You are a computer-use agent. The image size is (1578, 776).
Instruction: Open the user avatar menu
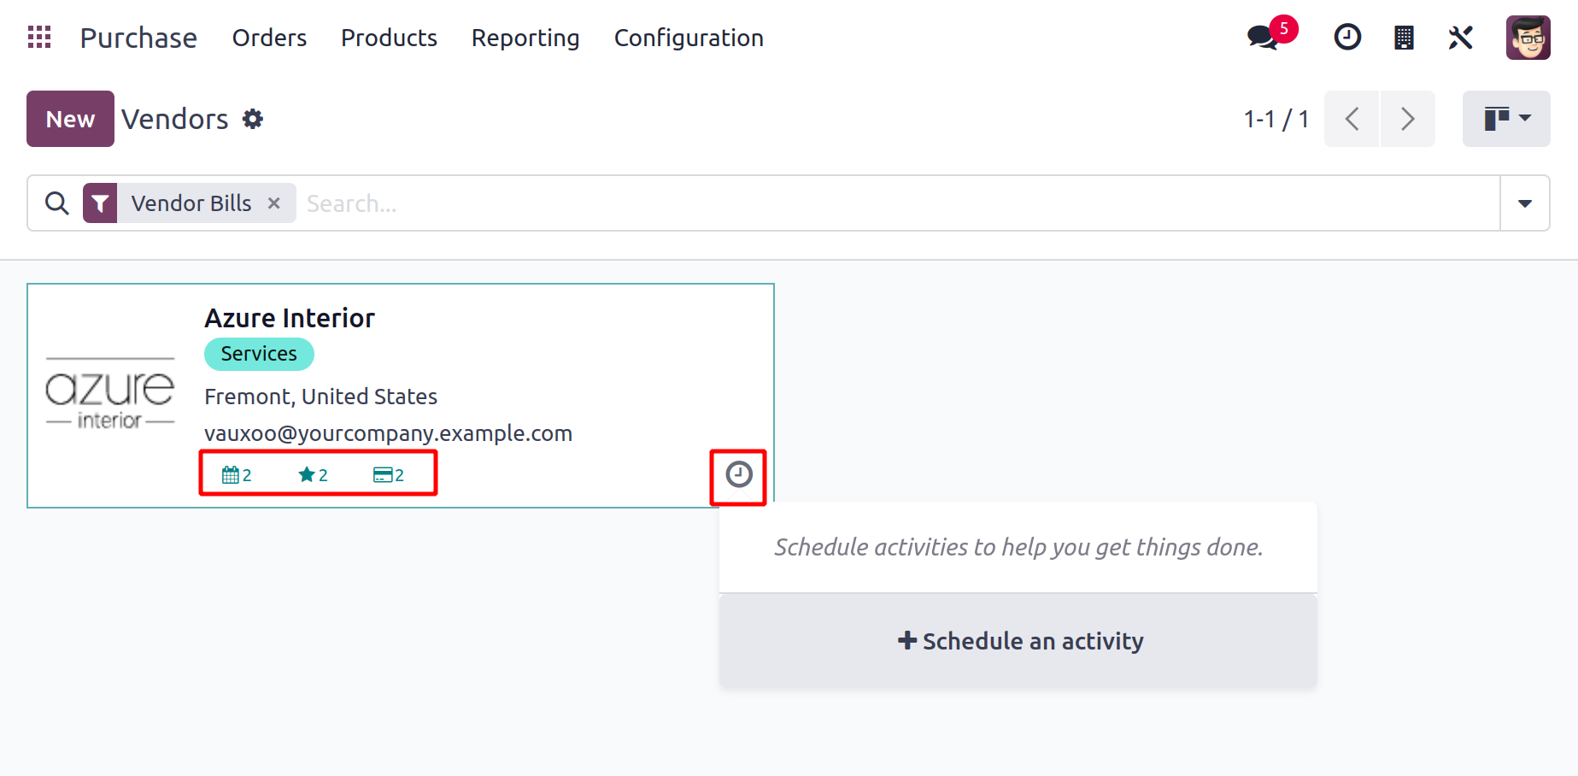tap(1528, 38)
